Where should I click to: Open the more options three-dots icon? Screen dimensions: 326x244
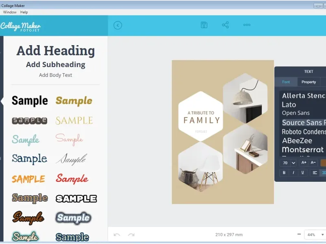(x=247, y=25)
